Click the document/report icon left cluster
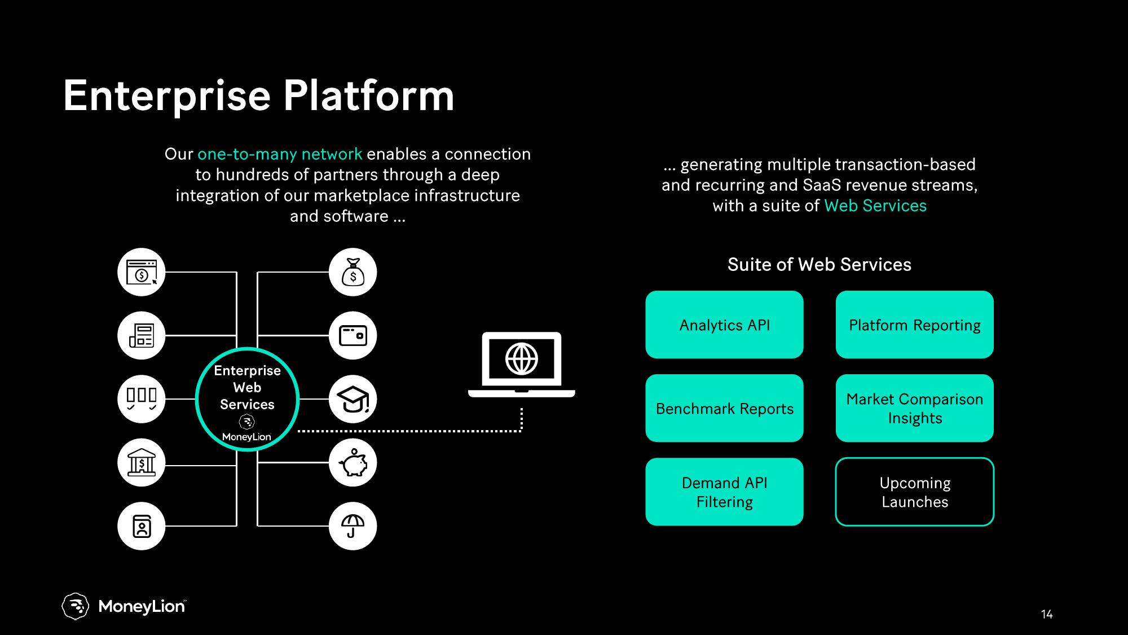 coord(142,335)
